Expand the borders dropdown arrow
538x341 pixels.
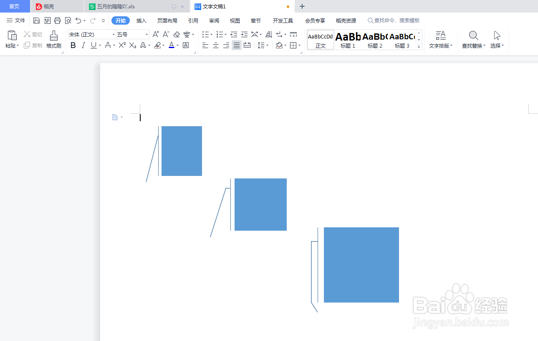tap(300, 45)
